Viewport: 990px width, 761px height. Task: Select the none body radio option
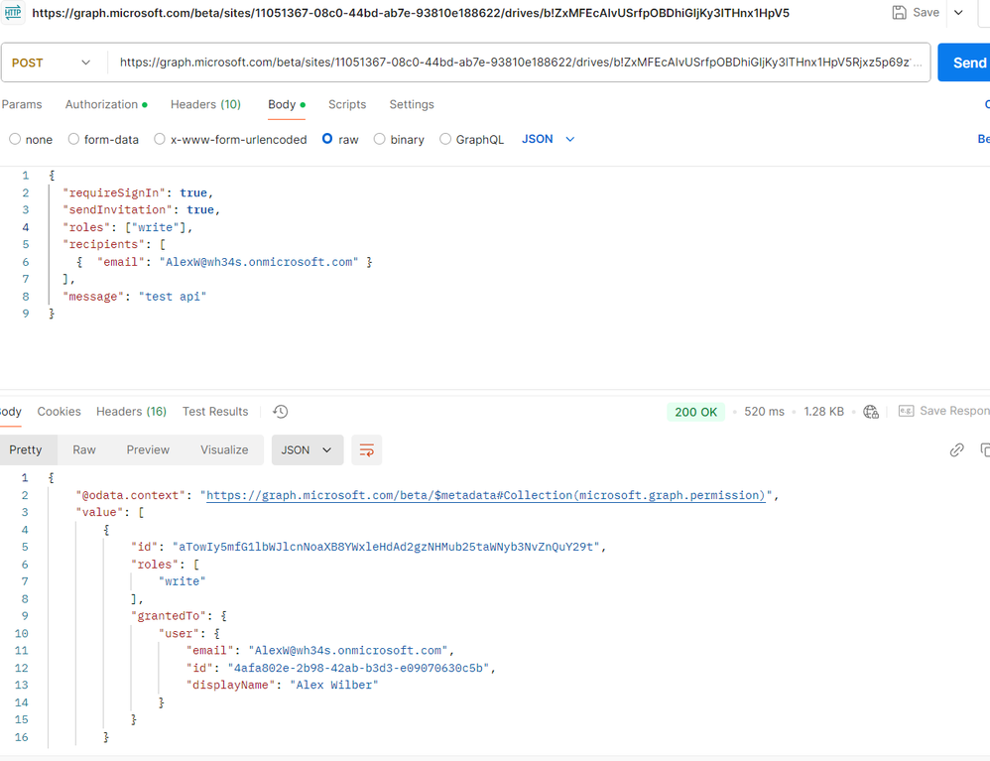15,139
